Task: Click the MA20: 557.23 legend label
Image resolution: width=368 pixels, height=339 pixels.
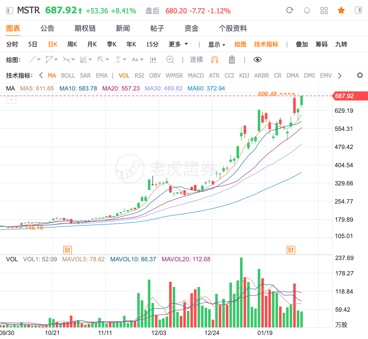Action: coord(121,89)
